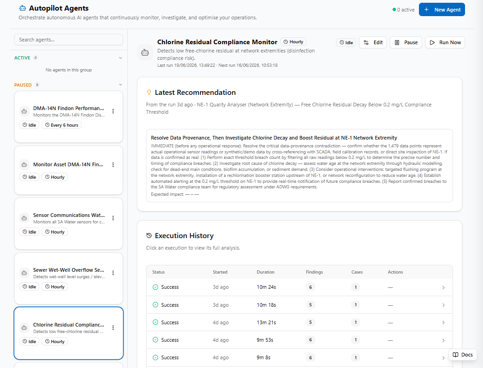Click success check icon in 10m 24s row
This screenshot has height=368, width=483.
coord(156,287)
